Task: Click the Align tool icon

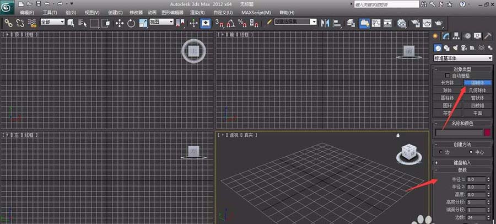Action: point(337,23)
